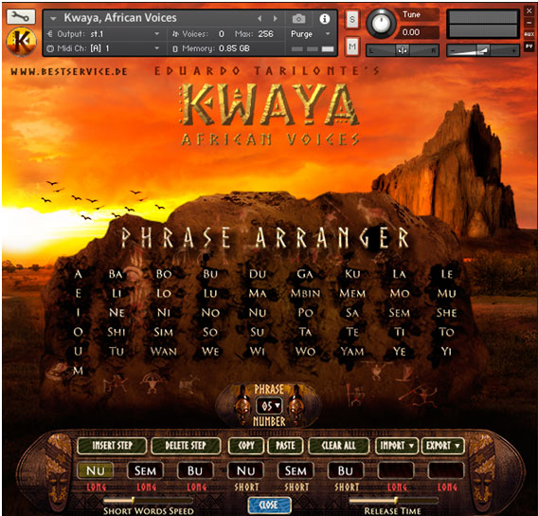
Task: Select the syllable WO
Action: tap(305, 352)
